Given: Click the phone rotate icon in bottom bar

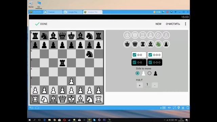Looking at the screenshot, I should point(188,108).
